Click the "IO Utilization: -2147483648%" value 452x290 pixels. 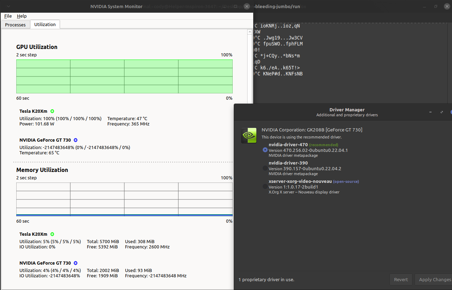tap(50, 276)
